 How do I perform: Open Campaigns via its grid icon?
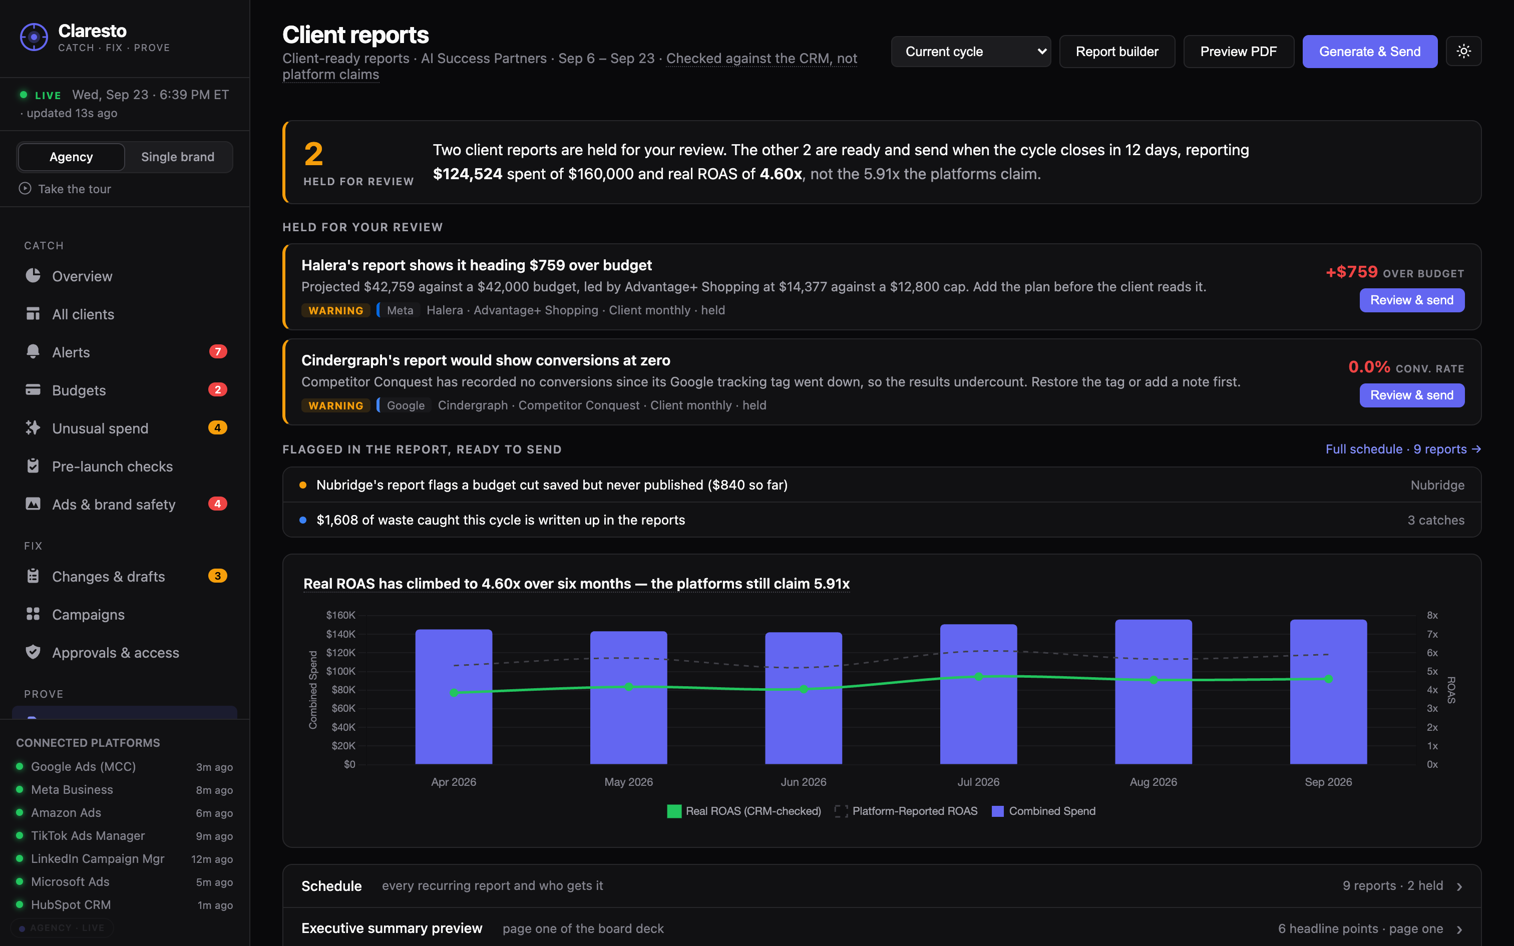pos(33,615)
